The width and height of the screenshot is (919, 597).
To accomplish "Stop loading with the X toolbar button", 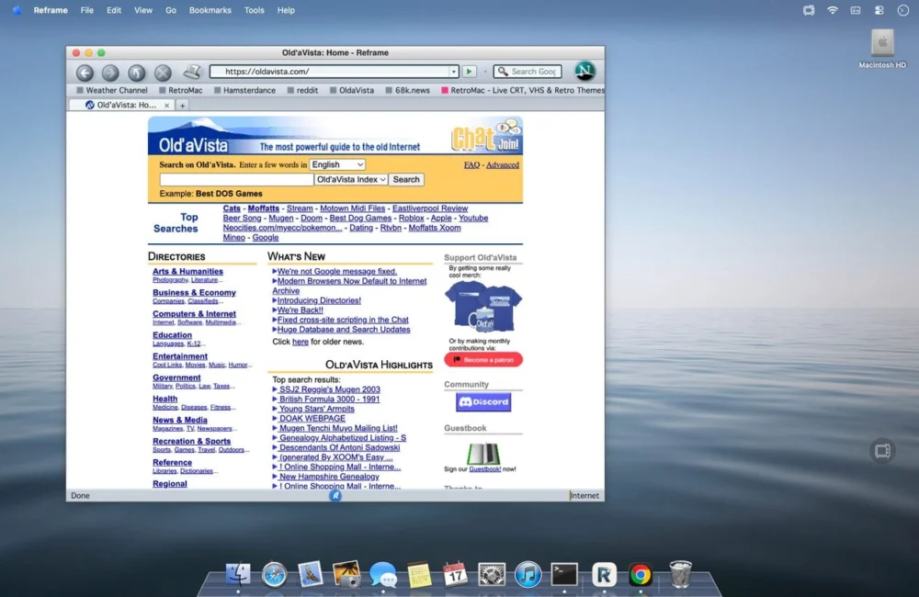I will (163, 72).
